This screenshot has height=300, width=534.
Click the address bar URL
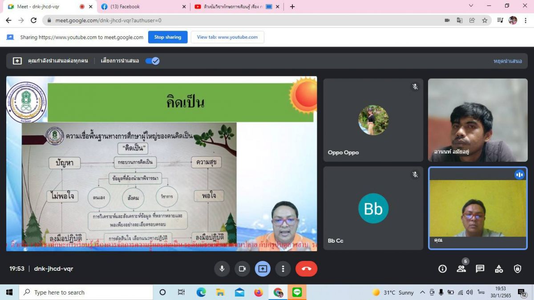coord(108,20)
